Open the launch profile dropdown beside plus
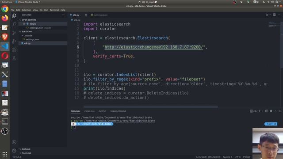The width and height of the screenshot is (283, 159). point(262,111)
